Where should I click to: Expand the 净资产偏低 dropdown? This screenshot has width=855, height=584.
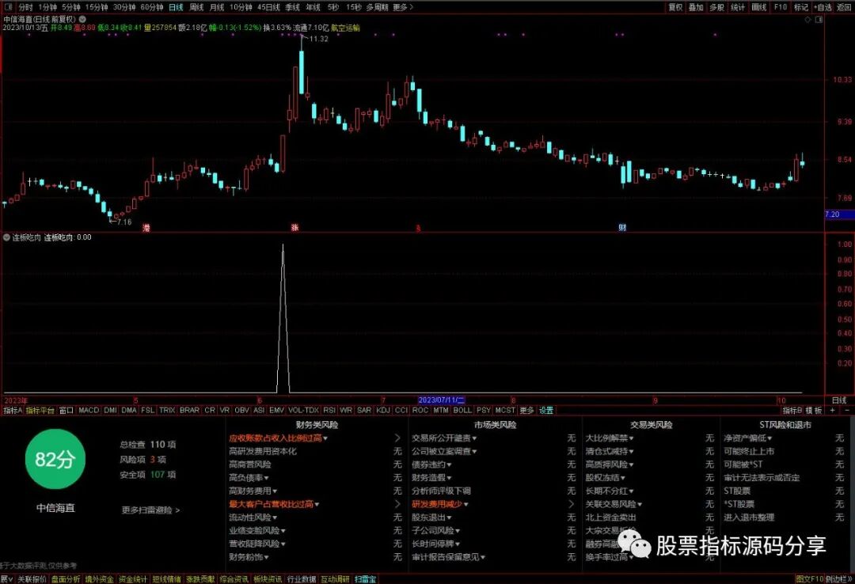(748, 438)
